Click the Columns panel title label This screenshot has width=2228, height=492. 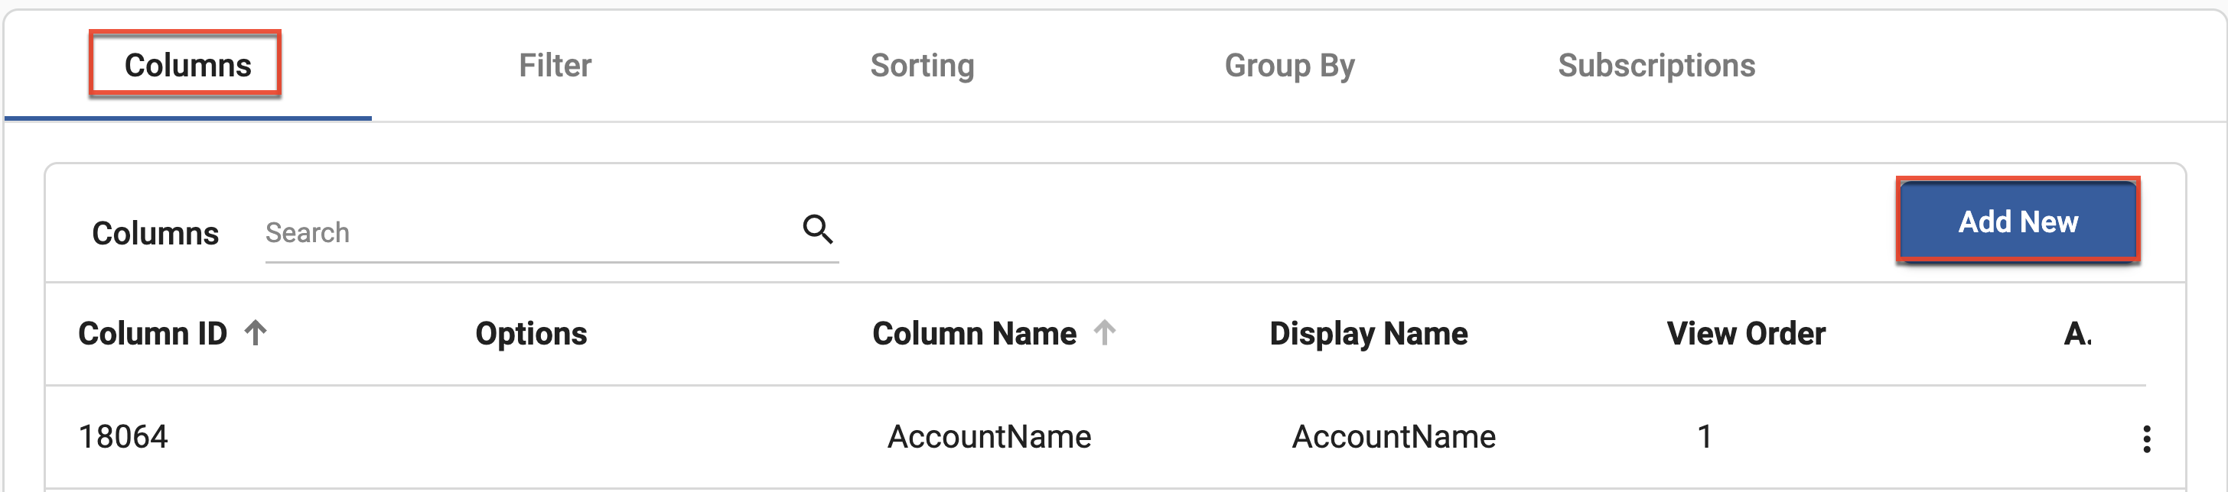click(x=155, y=231)
